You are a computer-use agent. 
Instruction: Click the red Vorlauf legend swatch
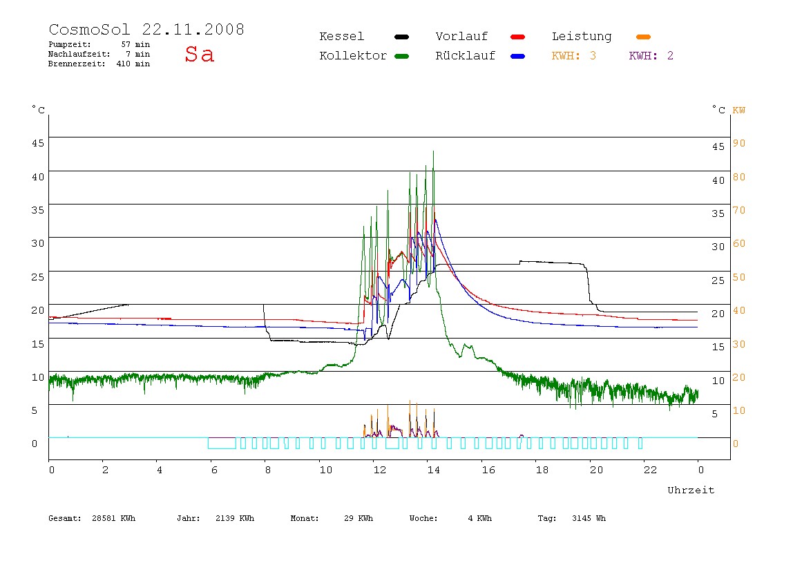[x=518, y=37]
